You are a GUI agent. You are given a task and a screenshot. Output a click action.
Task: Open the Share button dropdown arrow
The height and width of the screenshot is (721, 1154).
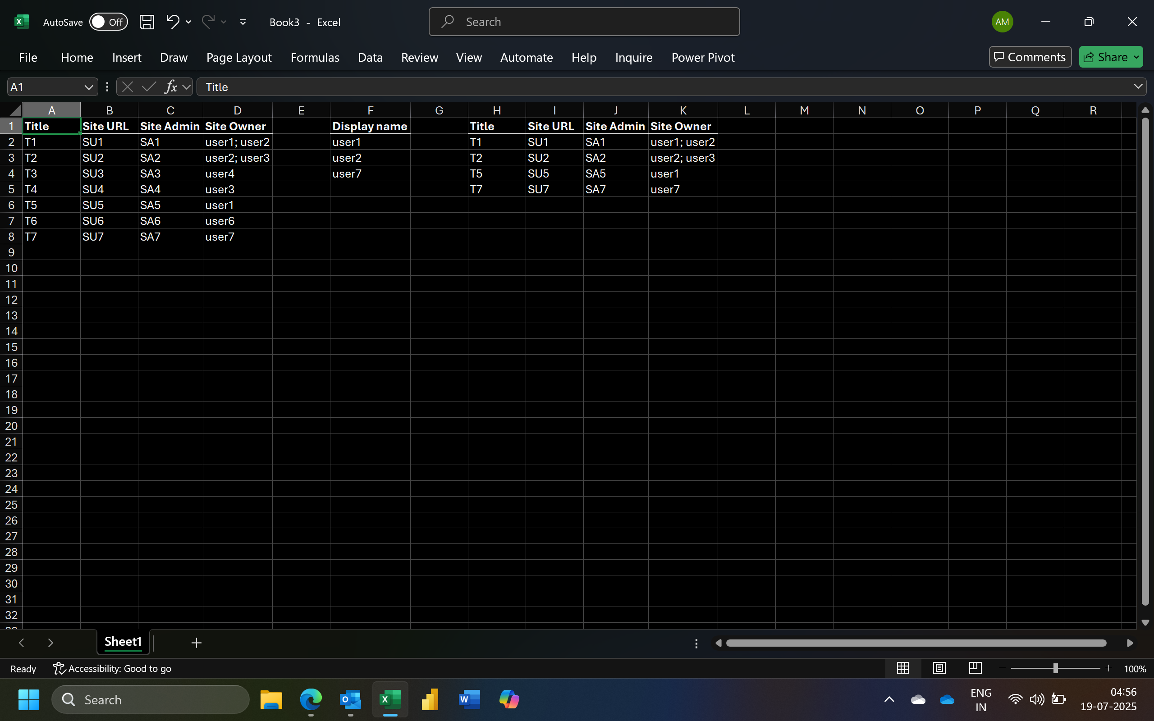1136,57
